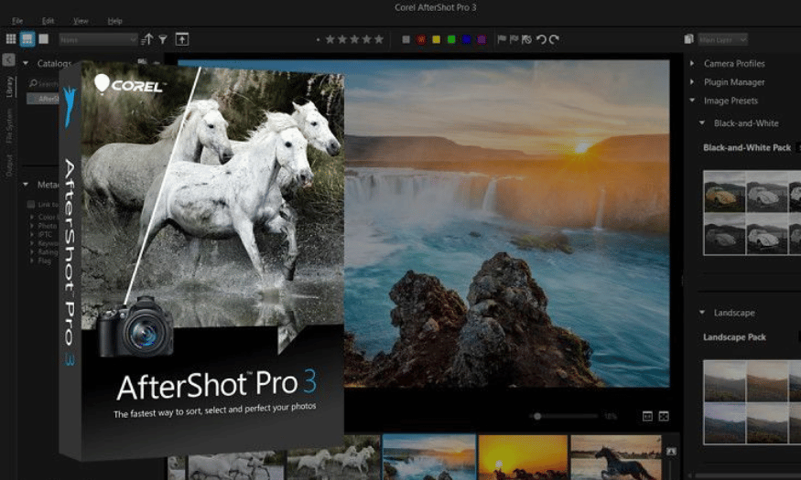Open the Main Layer dropdown

(x=722, y=39)
